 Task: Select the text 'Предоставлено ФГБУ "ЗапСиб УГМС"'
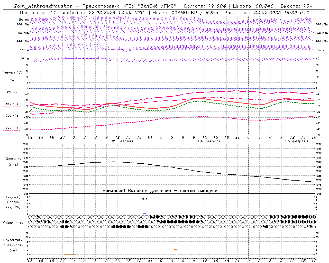coord(129,6)
